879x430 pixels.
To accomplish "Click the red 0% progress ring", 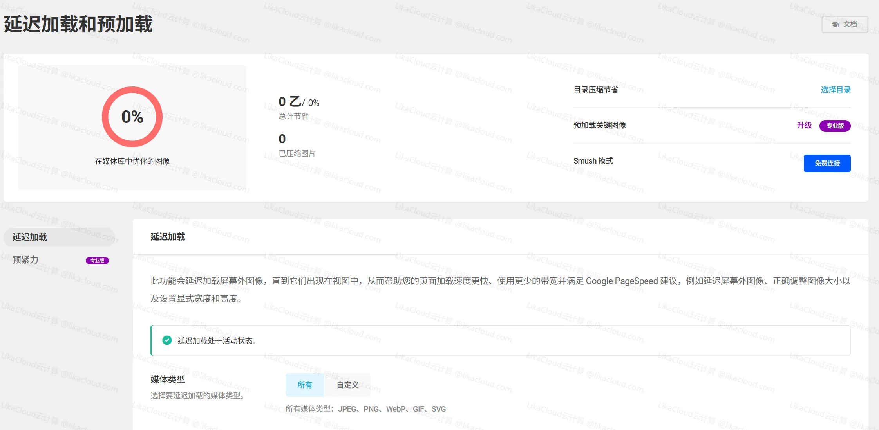I will [x=132, y=117].
